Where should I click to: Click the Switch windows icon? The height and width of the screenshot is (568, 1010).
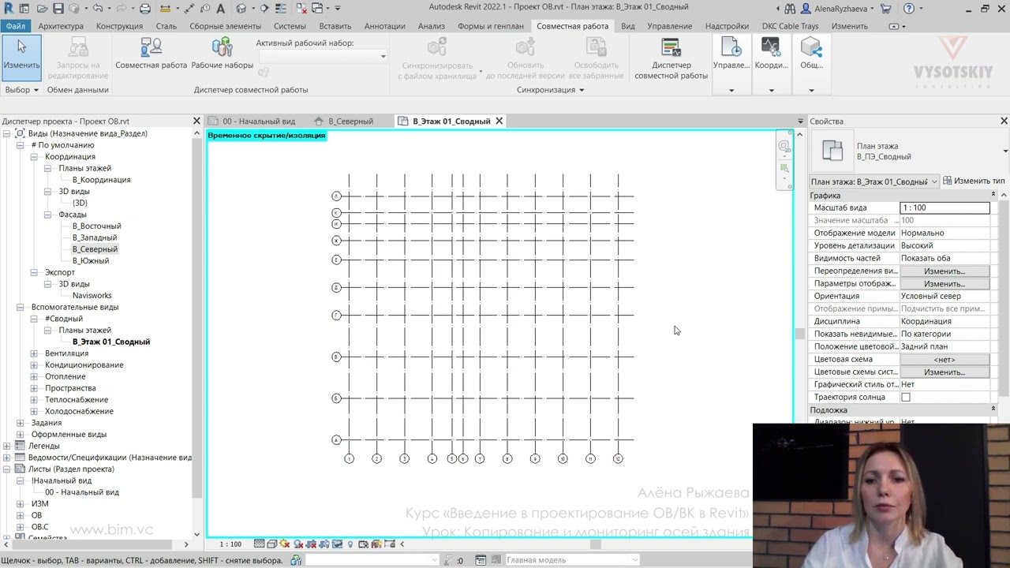pyautogui.click(x=318, y=9)
